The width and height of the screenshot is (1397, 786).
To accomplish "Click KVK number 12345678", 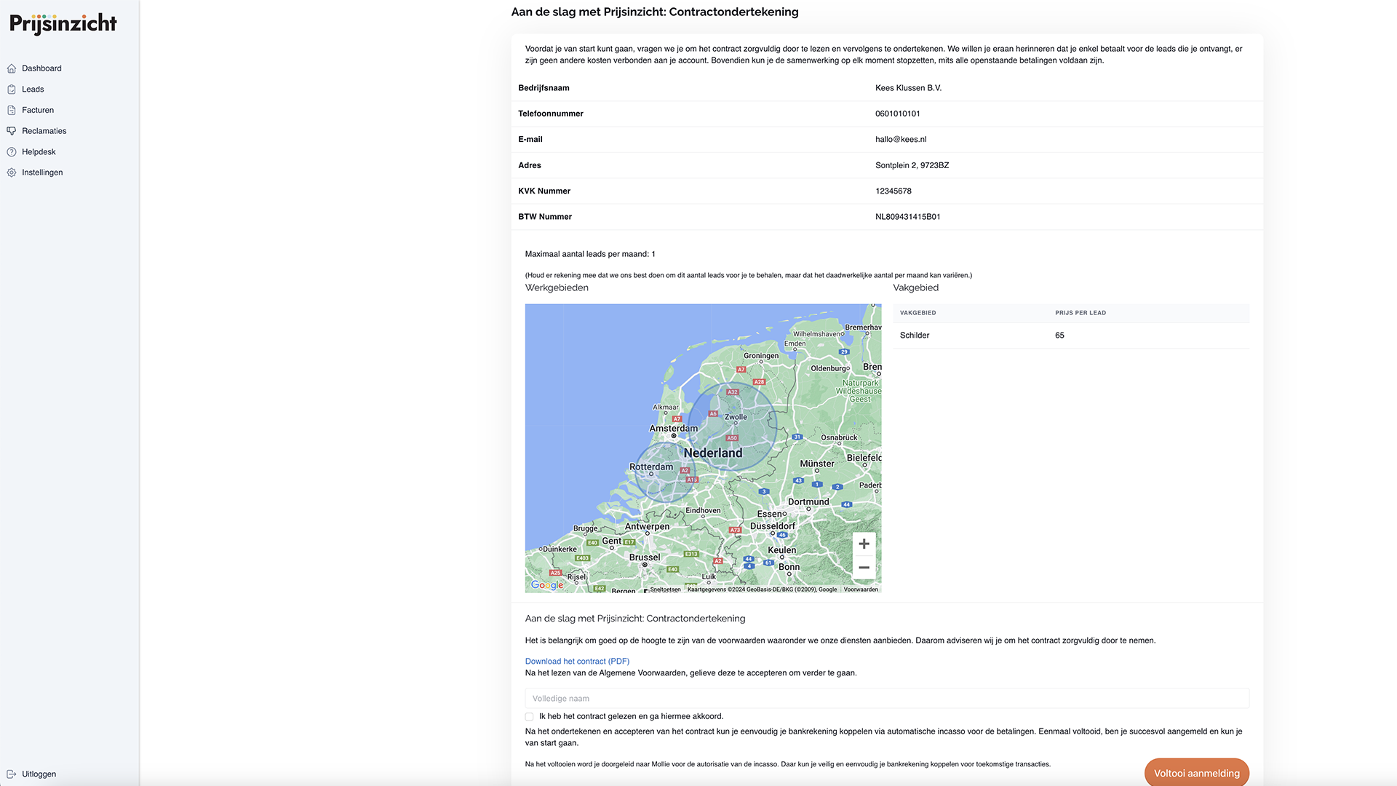I will tap(893, 191).
